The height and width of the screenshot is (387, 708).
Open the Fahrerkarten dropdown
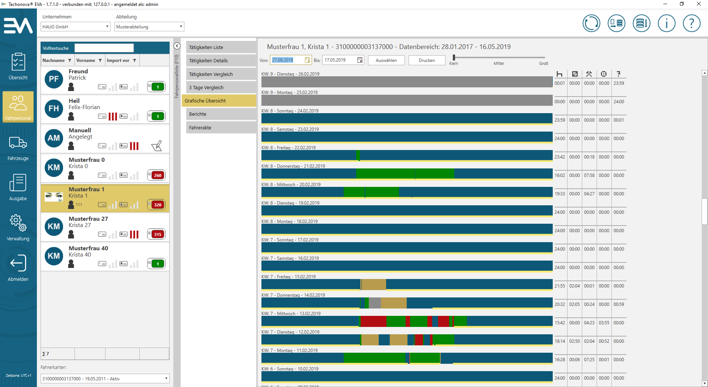point(166,379)
